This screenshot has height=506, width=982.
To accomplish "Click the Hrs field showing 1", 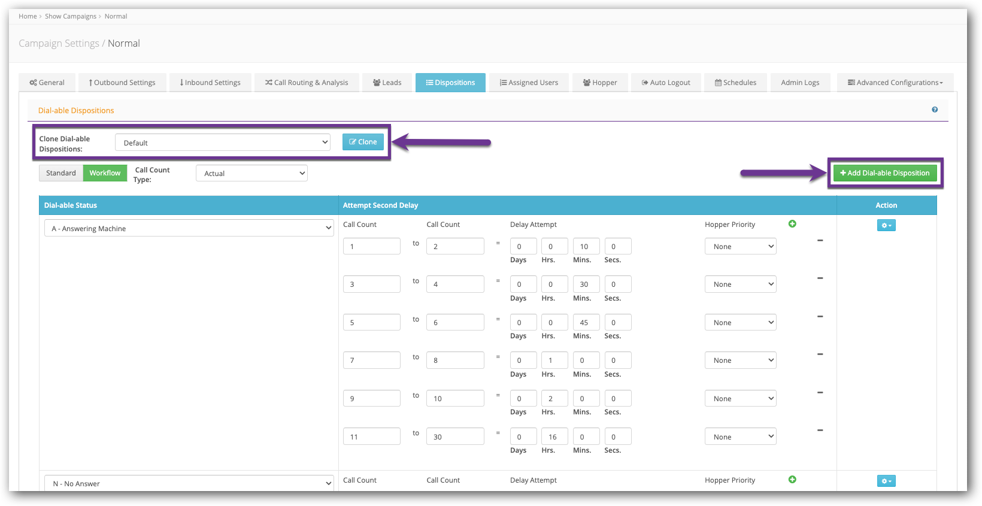I will tap(554, 360).
